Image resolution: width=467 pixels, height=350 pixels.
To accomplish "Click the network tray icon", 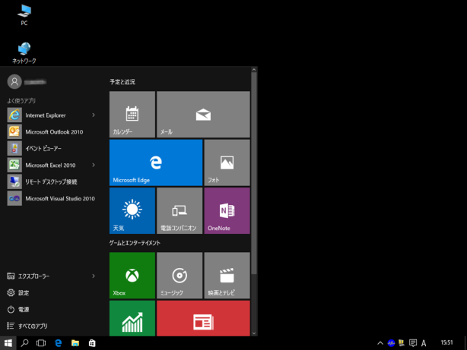I will (x=402, y=343).
